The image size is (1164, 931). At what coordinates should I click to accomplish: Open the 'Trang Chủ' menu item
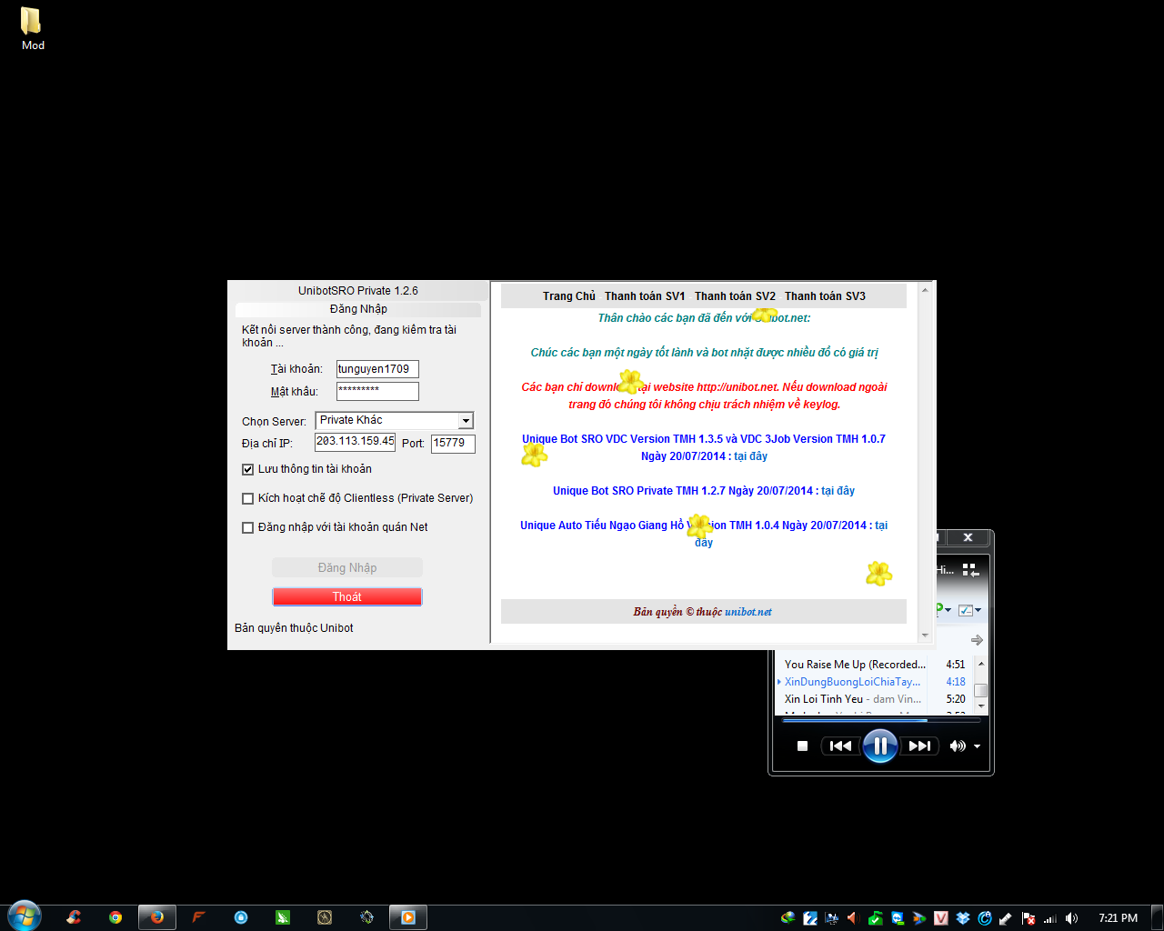[x=569, y=296]
